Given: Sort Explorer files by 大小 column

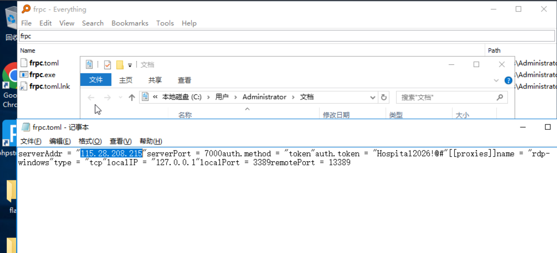Looking at the screenshot, I should pyautogui.click(x=462, y=115).
